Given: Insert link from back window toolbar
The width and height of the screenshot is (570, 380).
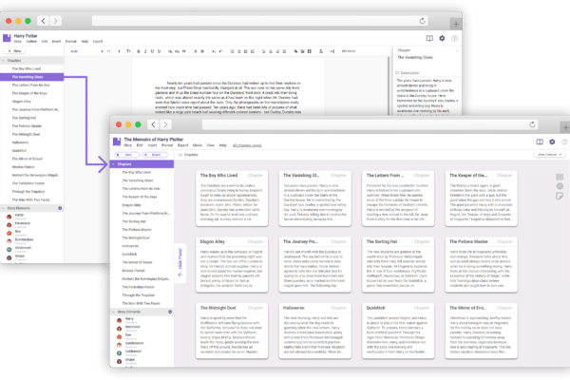Looking at the screenshot, I should [x=295, y=51].
